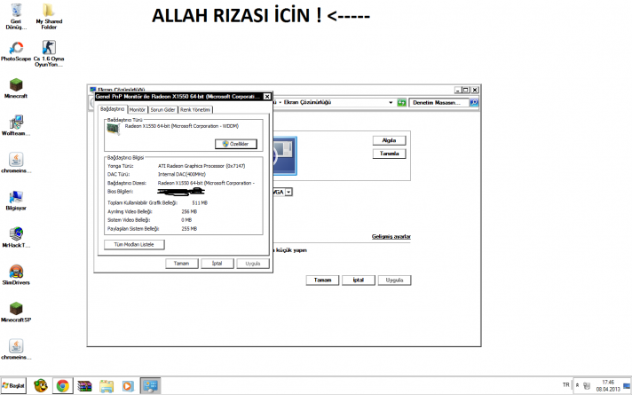The height and width of the screenshot is (395, 632).
Task: Click the graphics adapter card icon
Action: (114, 129)
